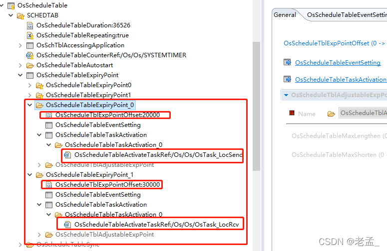Viewport: 387px width, 251px height.
Task: Click the TaskActivation table icon under ExpiryPoint_1
Action: (49, 205)
